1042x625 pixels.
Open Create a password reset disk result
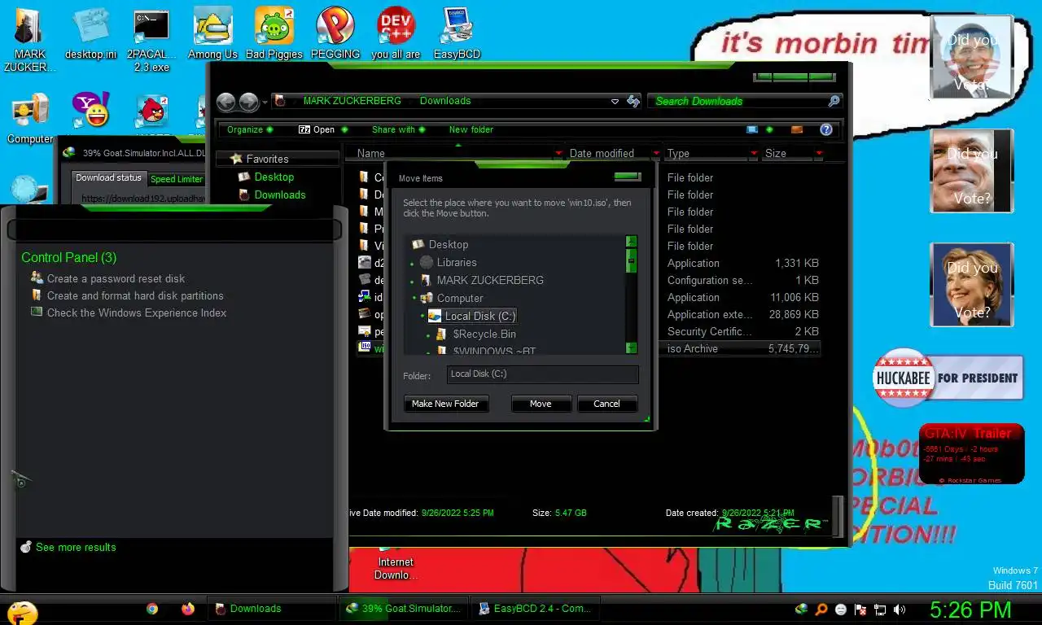pyautogui.click(x=107, y=278)
